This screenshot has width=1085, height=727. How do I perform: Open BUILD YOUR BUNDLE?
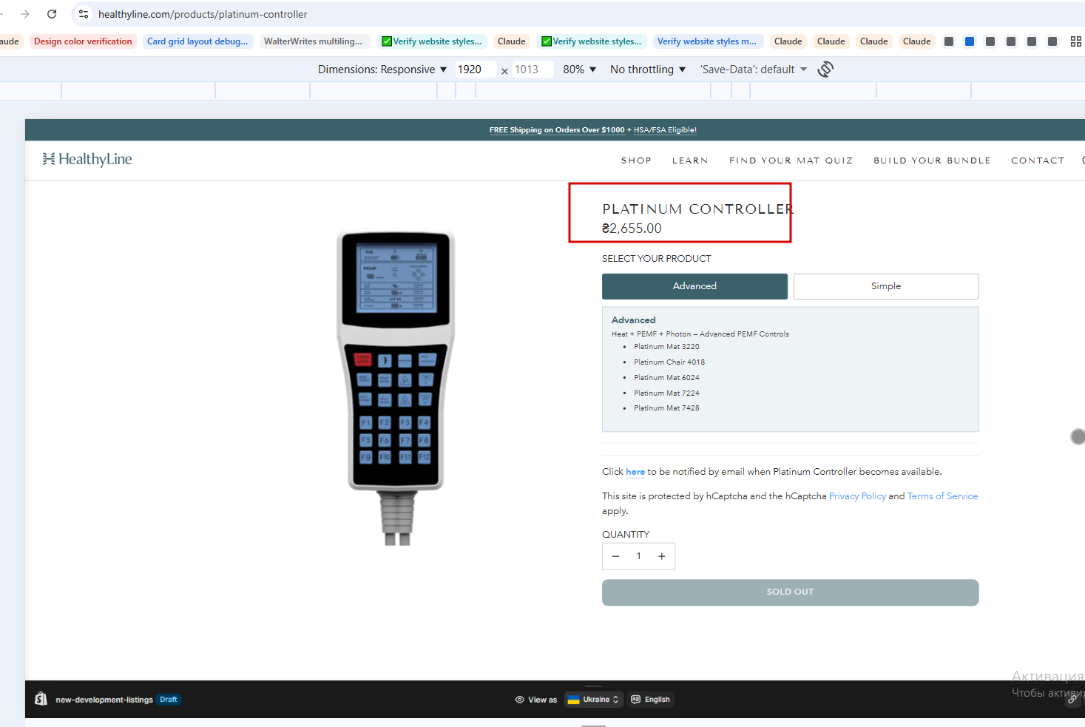point(932,160)
